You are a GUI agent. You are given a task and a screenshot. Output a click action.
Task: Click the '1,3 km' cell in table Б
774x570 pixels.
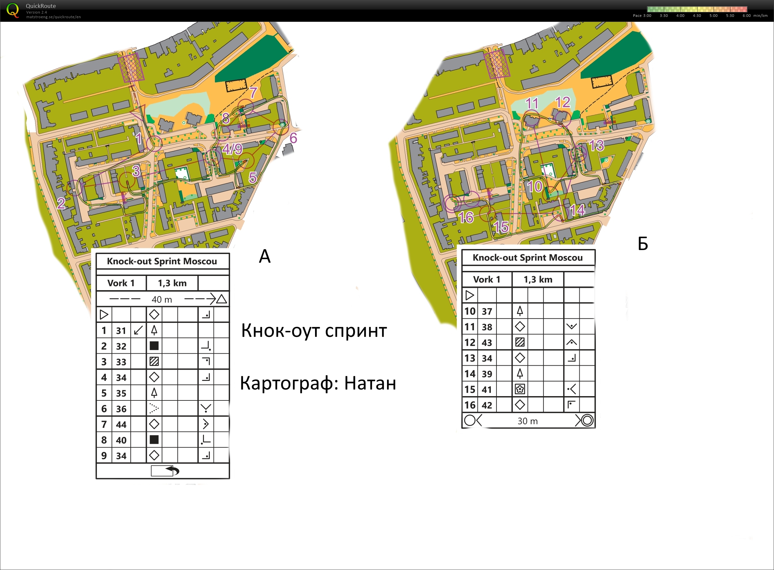click(538, 279)
